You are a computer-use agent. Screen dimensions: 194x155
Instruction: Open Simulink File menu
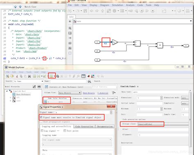pyautogui.click(x=70, y=5)
